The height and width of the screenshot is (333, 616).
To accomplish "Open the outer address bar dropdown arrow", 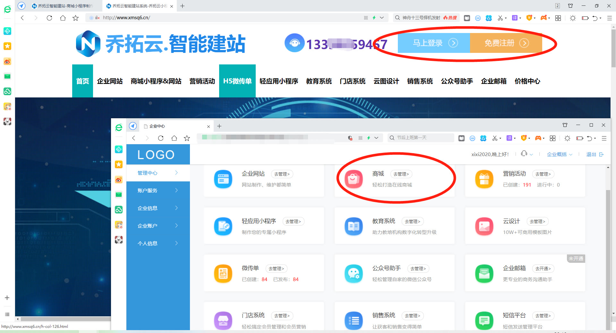I will click(382, 18).
